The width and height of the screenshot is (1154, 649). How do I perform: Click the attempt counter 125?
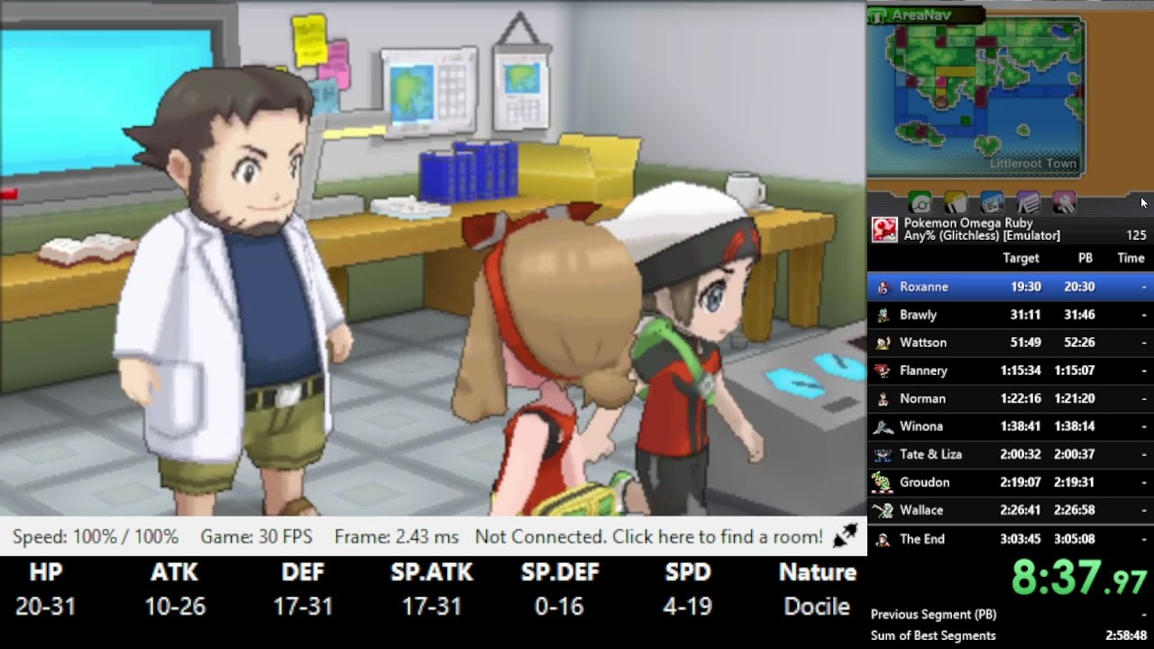click(1136, 235)
